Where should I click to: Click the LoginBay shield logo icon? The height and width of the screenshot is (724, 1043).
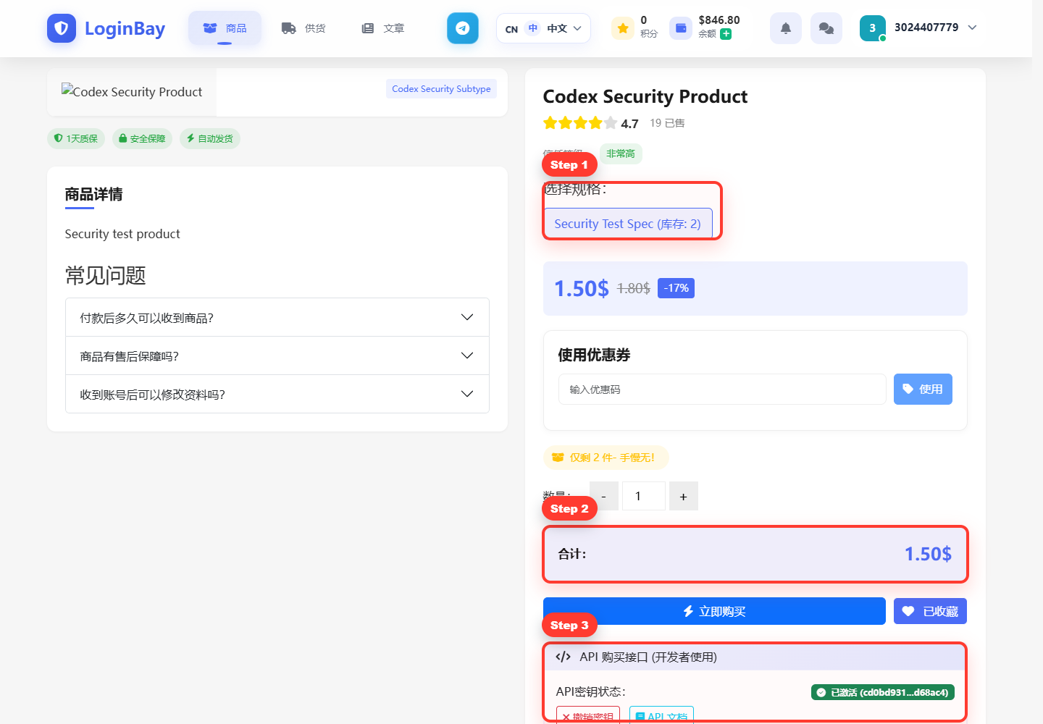62,28
